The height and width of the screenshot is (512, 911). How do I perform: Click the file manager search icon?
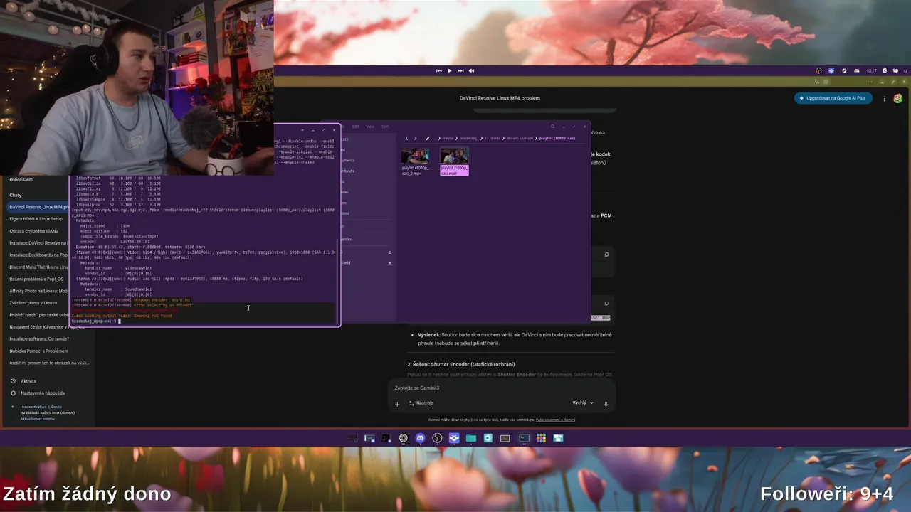pos(552,127)
